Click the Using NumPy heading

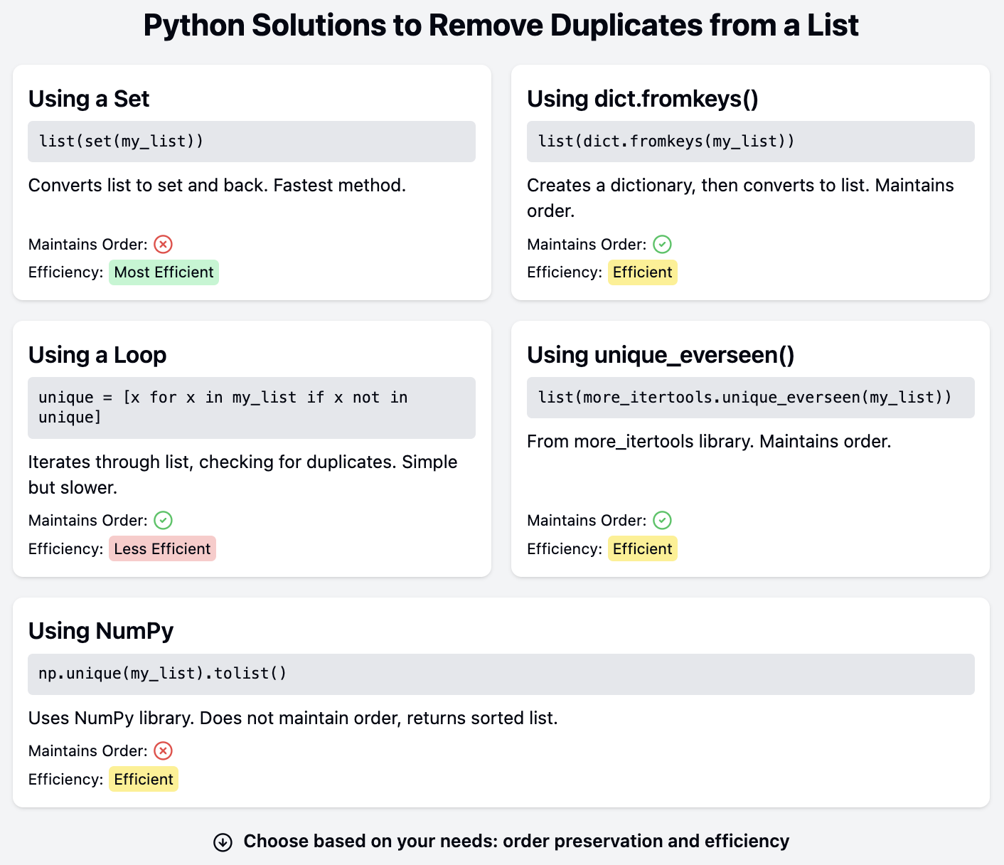tap(101, 631)
